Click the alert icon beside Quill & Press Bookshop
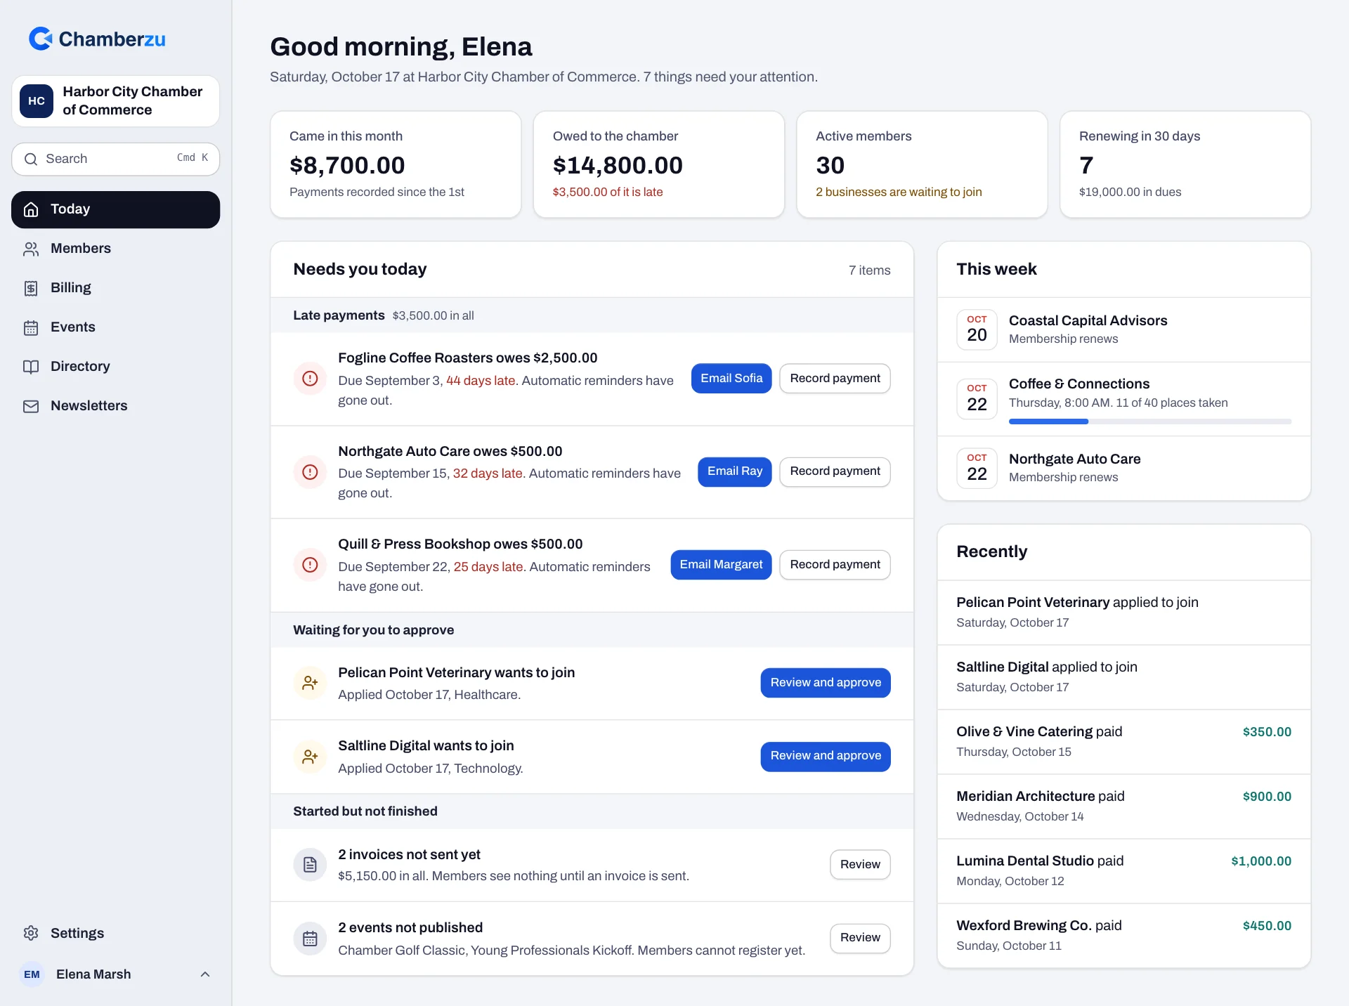This screenshot has width=1349, height=1006. (x=310, y=565)
